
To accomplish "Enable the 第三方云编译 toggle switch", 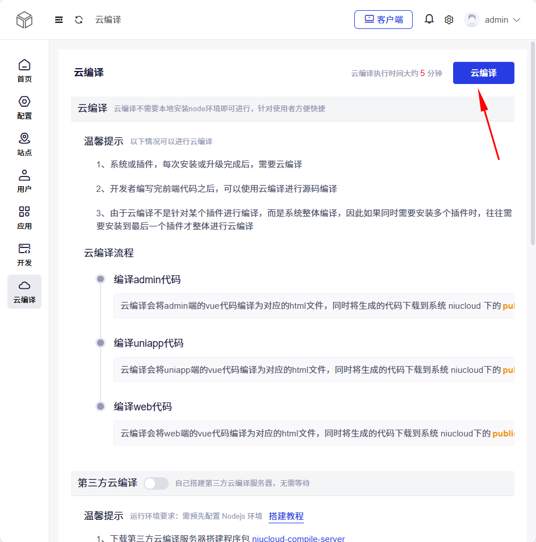I will (156, 484).
